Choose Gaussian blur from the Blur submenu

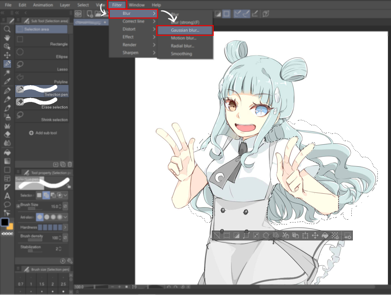(x=185, y=30)
